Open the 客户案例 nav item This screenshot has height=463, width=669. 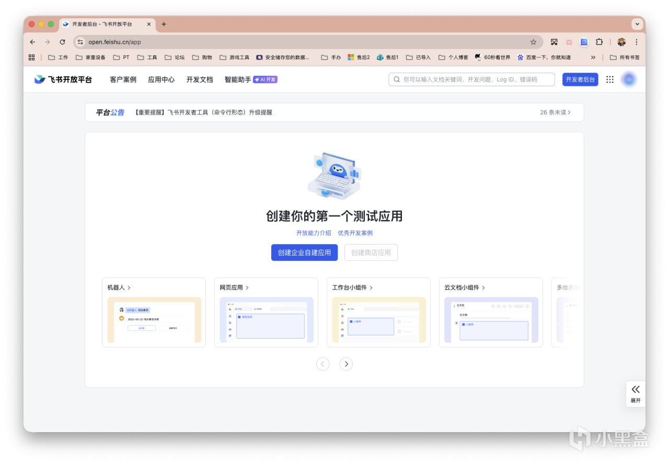point(123,79)
